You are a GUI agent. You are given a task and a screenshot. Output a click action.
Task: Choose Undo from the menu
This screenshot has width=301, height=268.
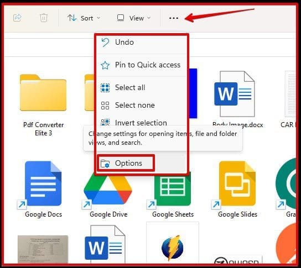click(x=141, y=42)
